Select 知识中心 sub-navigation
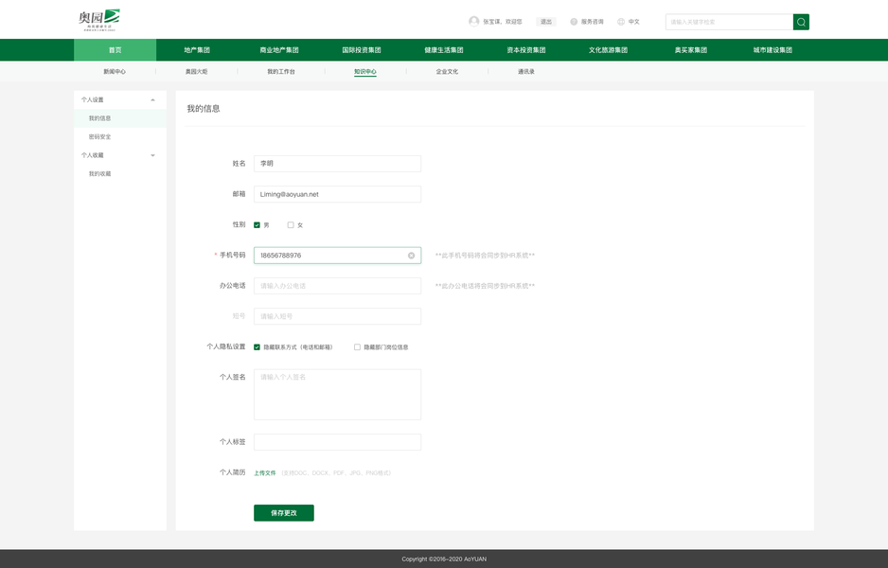This screenshot has width=888, height=568. pyautogui.click(x=365, y=71)
